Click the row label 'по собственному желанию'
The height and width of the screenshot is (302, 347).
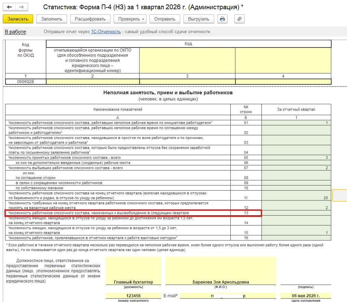pos(39,188)
